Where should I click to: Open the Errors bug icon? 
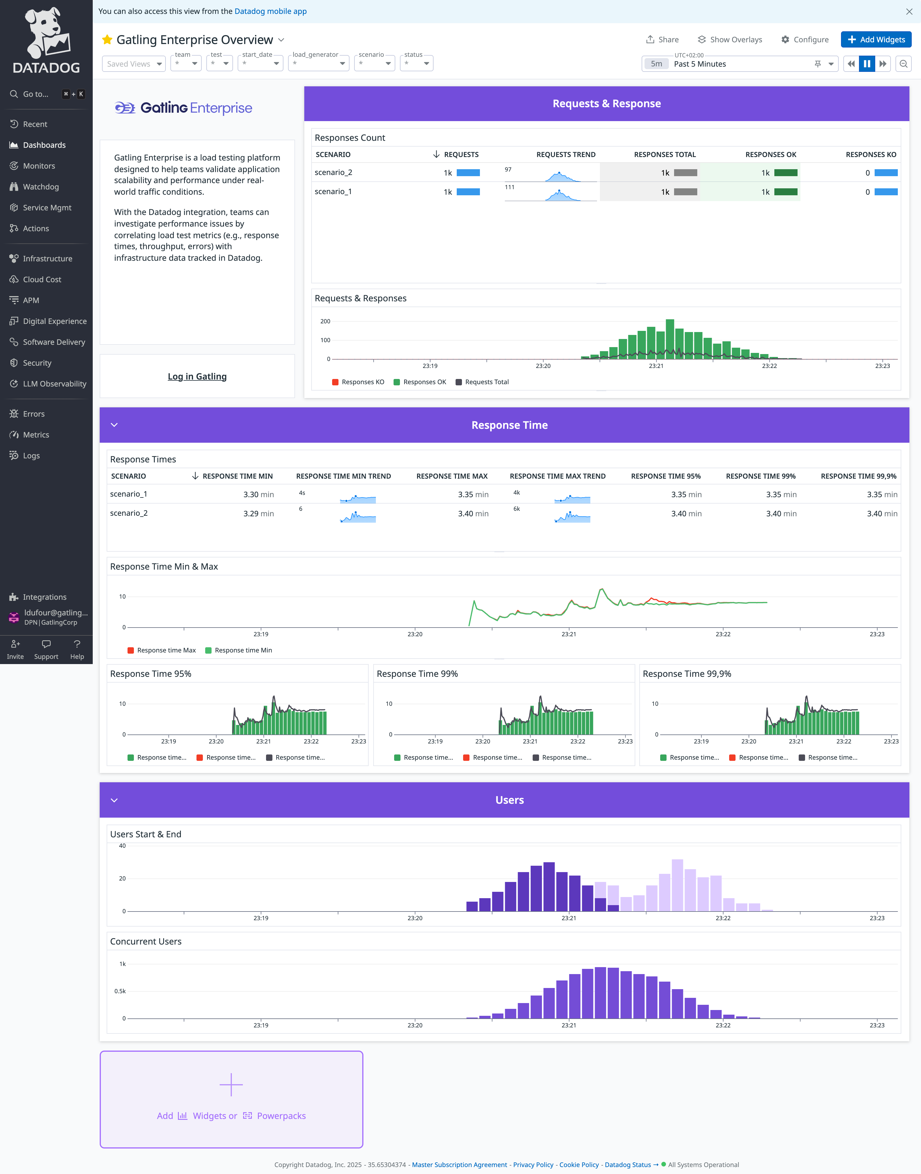pyautogui.click(x=14, y=414)
